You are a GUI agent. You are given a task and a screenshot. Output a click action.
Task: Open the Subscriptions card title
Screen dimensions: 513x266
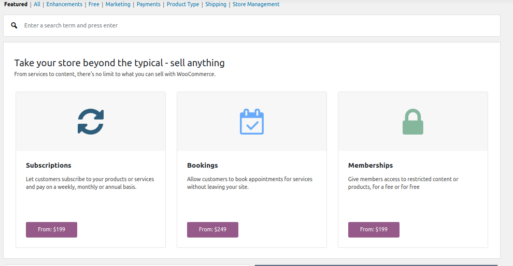pos(49,166)
